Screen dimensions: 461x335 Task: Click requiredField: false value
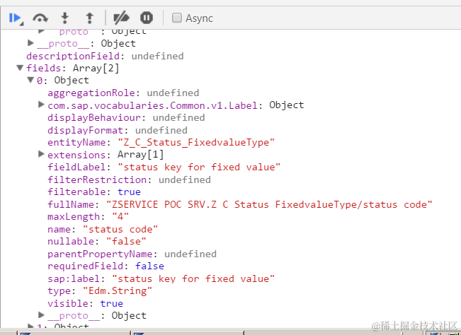[x=149, y=266]
